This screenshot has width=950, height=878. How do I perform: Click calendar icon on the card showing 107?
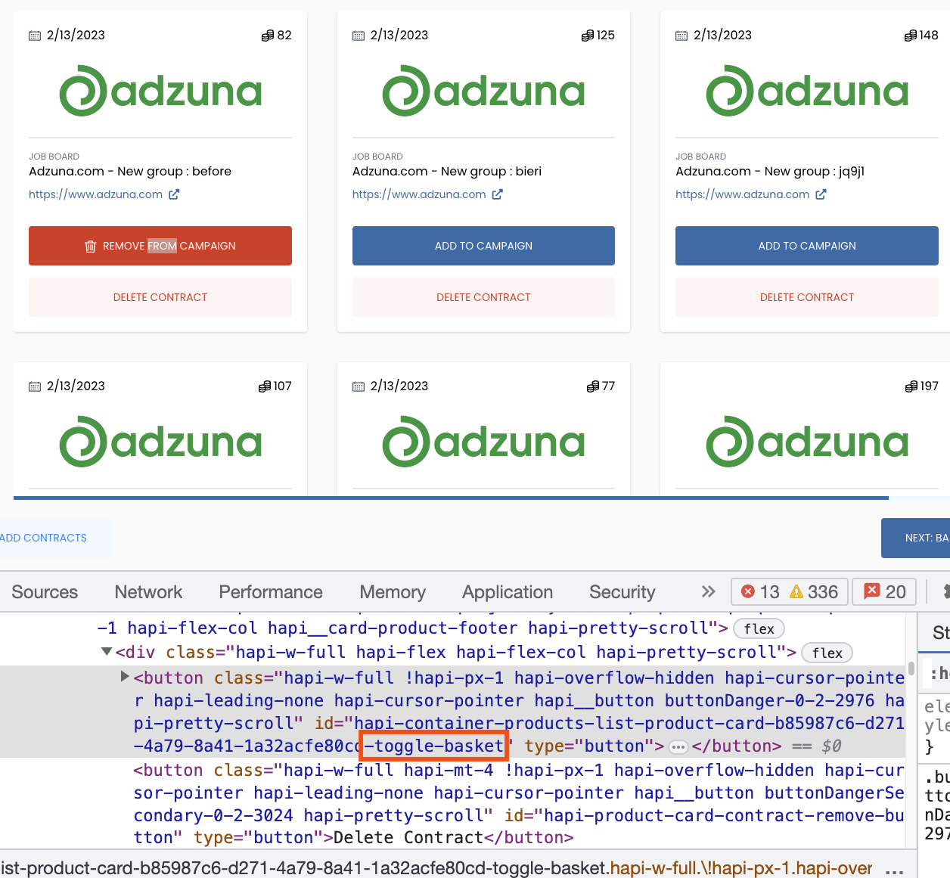click(35, 386)
